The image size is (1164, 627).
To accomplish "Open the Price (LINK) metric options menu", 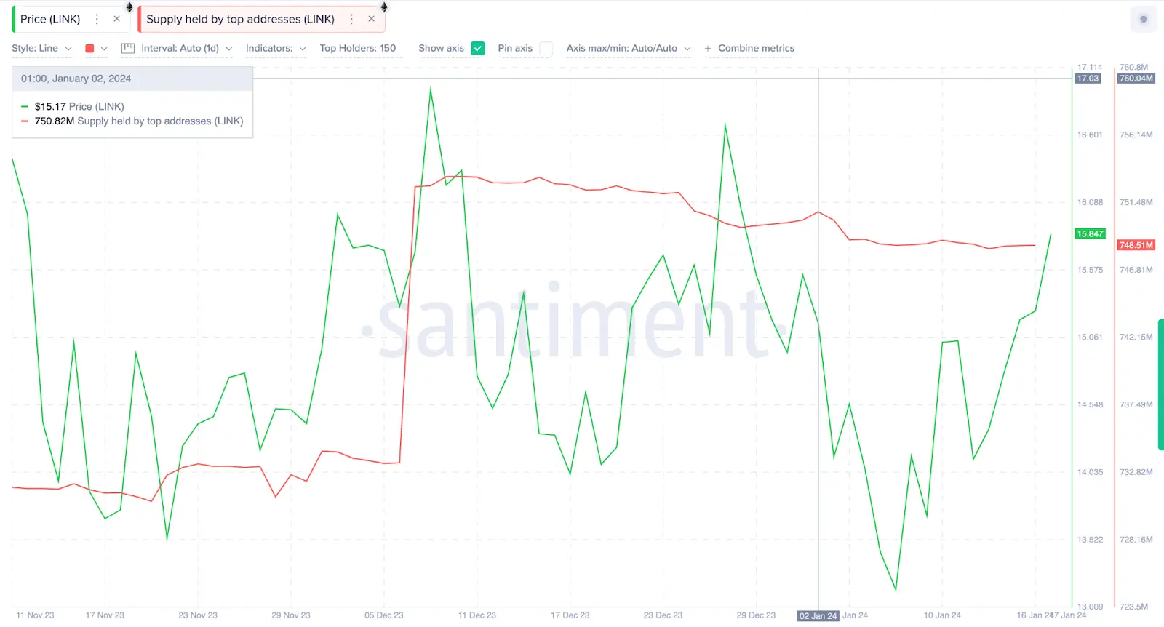I will (x=97, y=19).
